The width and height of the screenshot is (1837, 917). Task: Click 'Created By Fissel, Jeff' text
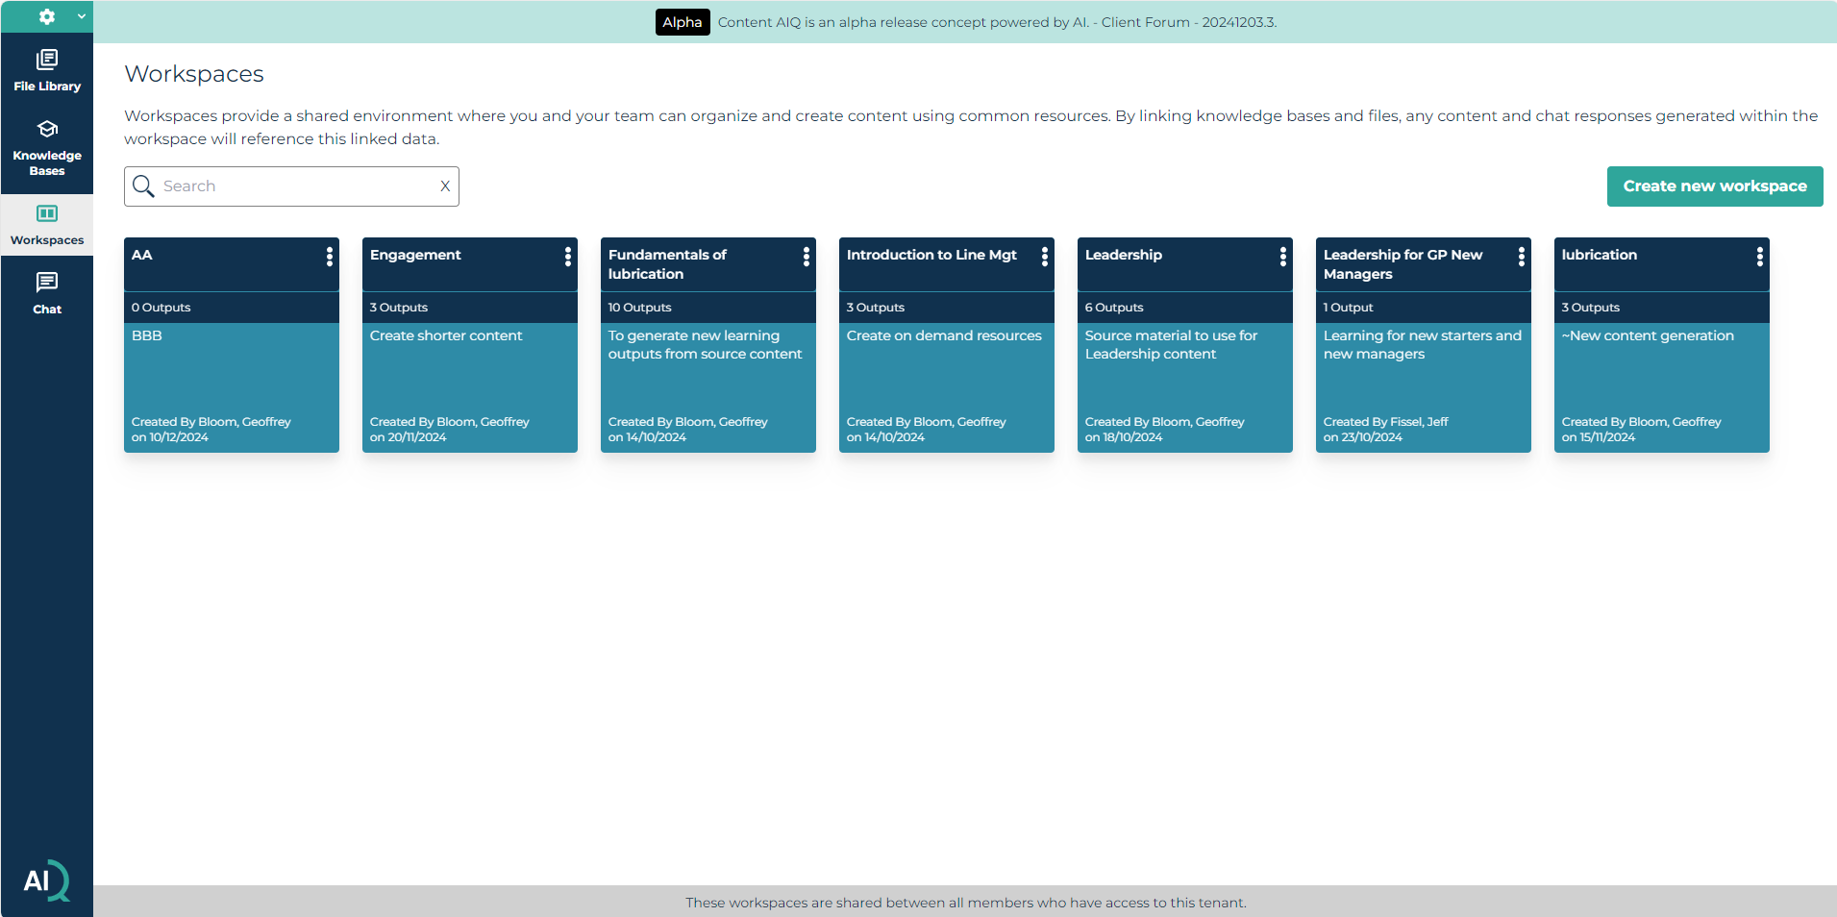coord(1386,422)
